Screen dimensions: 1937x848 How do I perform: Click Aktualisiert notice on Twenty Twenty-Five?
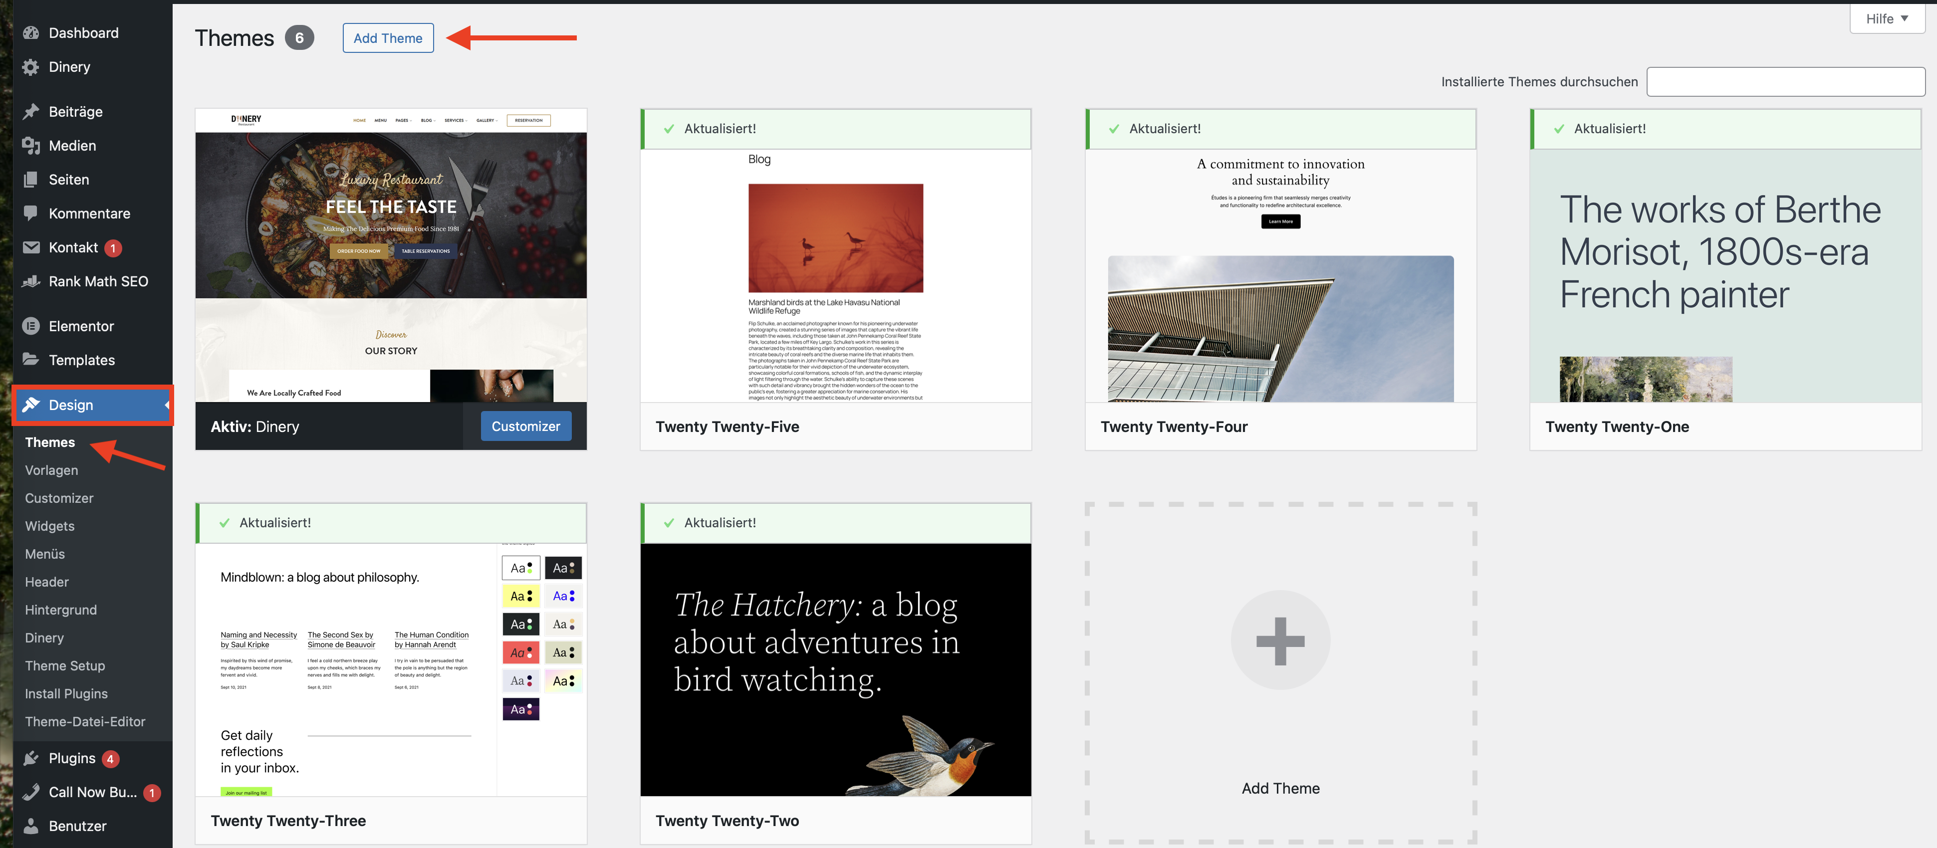pyautogui.click(x=835, y=129)
